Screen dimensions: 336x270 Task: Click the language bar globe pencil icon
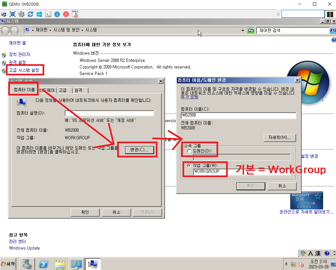tap(303, 253)
